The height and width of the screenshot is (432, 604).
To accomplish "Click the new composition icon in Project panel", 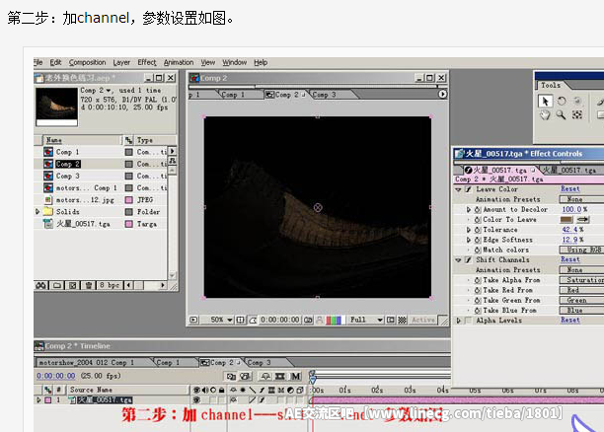I will point(72,285).
